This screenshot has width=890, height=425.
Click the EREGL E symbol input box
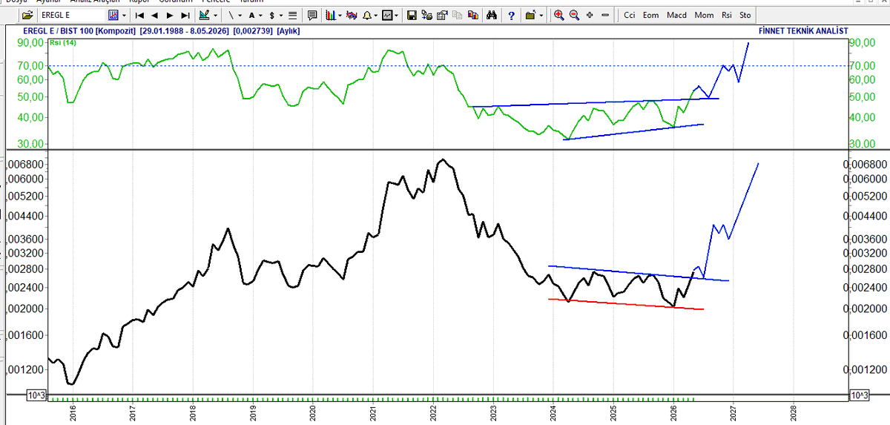point(72,15)
